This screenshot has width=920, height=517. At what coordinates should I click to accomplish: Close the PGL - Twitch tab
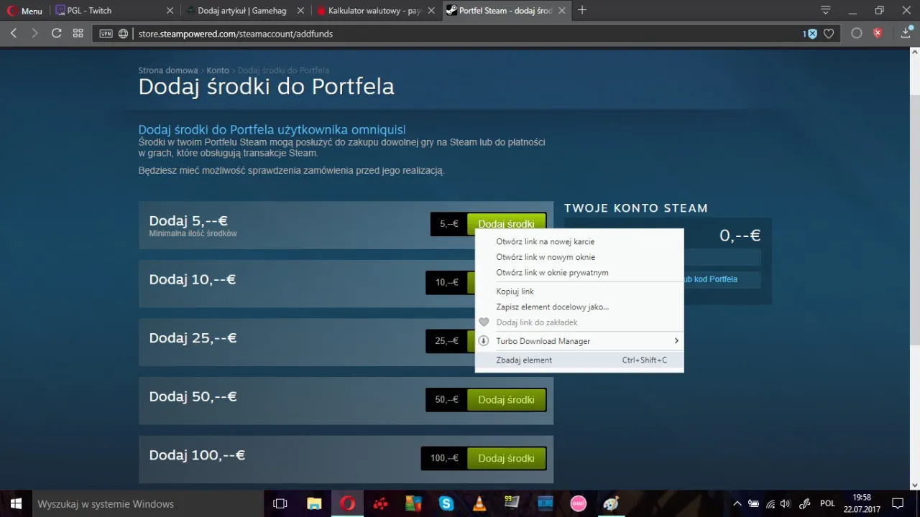click(x=170, y=11)
